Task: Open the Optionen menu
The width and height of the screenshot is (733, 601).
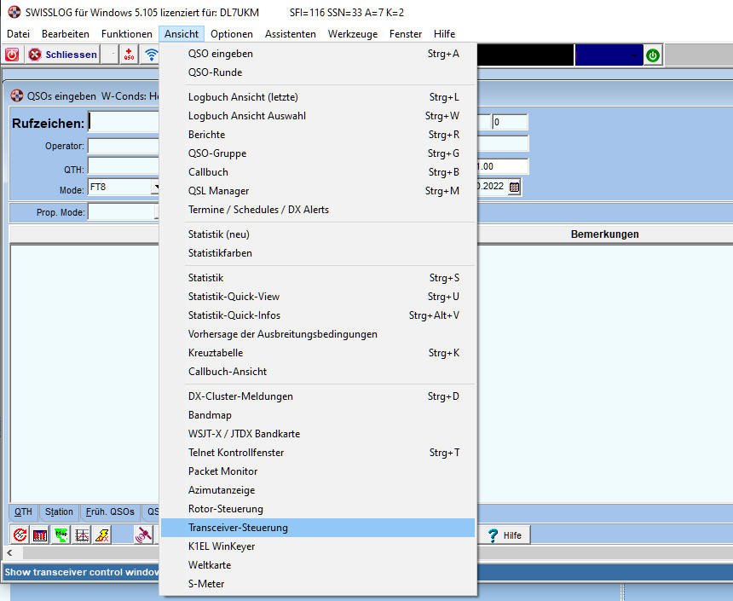Action: pos(232,34)
